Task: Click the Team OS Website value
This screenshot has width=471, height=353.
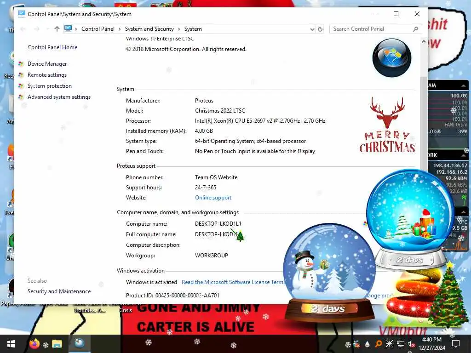Action: (216, 177)
